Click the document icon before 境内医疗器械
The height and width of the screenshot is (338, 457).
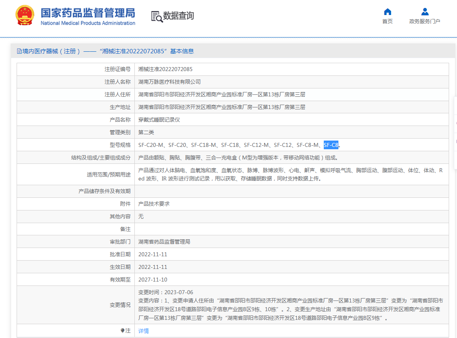tap(19, 52)
